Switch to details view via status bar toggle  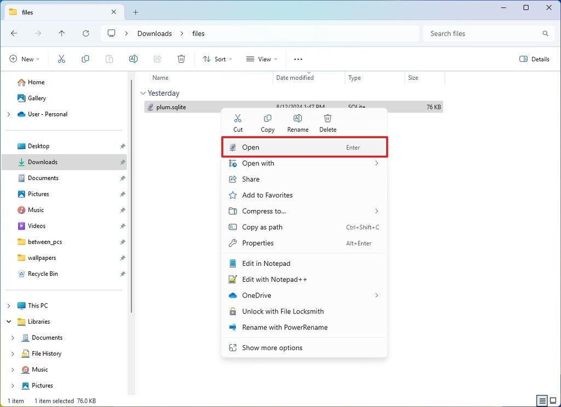(542, 400)
